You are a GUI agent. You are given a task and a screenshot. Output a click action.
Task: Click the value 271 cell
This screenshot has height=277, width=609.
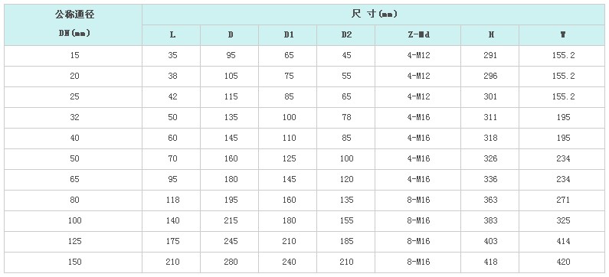click(x=562, y=200)
